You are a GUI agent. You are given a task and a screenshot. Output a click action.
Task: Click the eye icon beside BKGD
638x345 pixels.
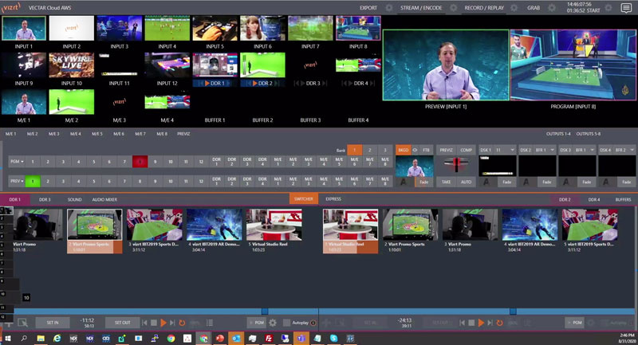415,150
